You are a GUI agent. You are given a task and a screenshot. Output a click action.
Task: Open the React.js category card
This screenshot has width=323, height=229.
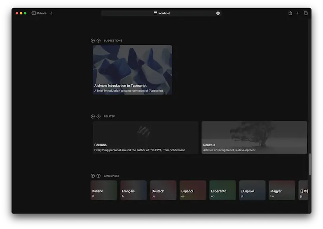pyautogui.click(x=254, y=138)
